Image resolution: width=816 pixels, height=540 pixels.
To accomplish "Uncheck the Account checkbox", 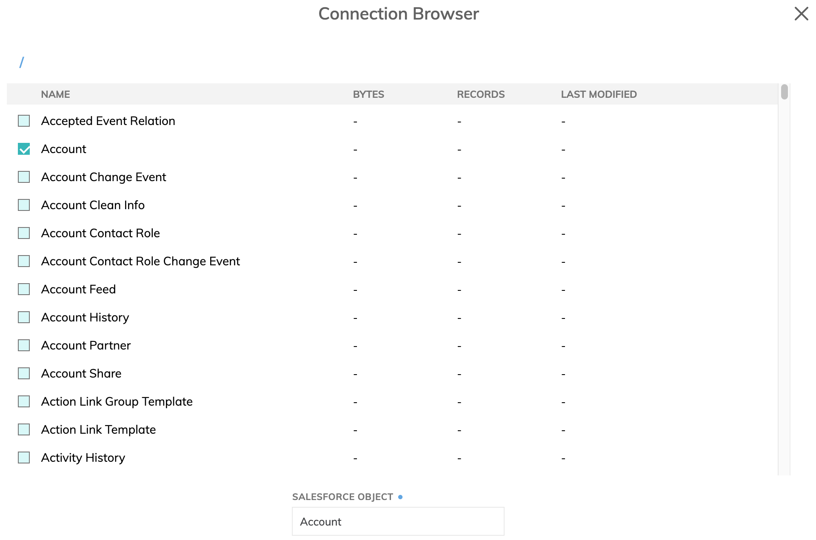I will click(x=24, y=149).
